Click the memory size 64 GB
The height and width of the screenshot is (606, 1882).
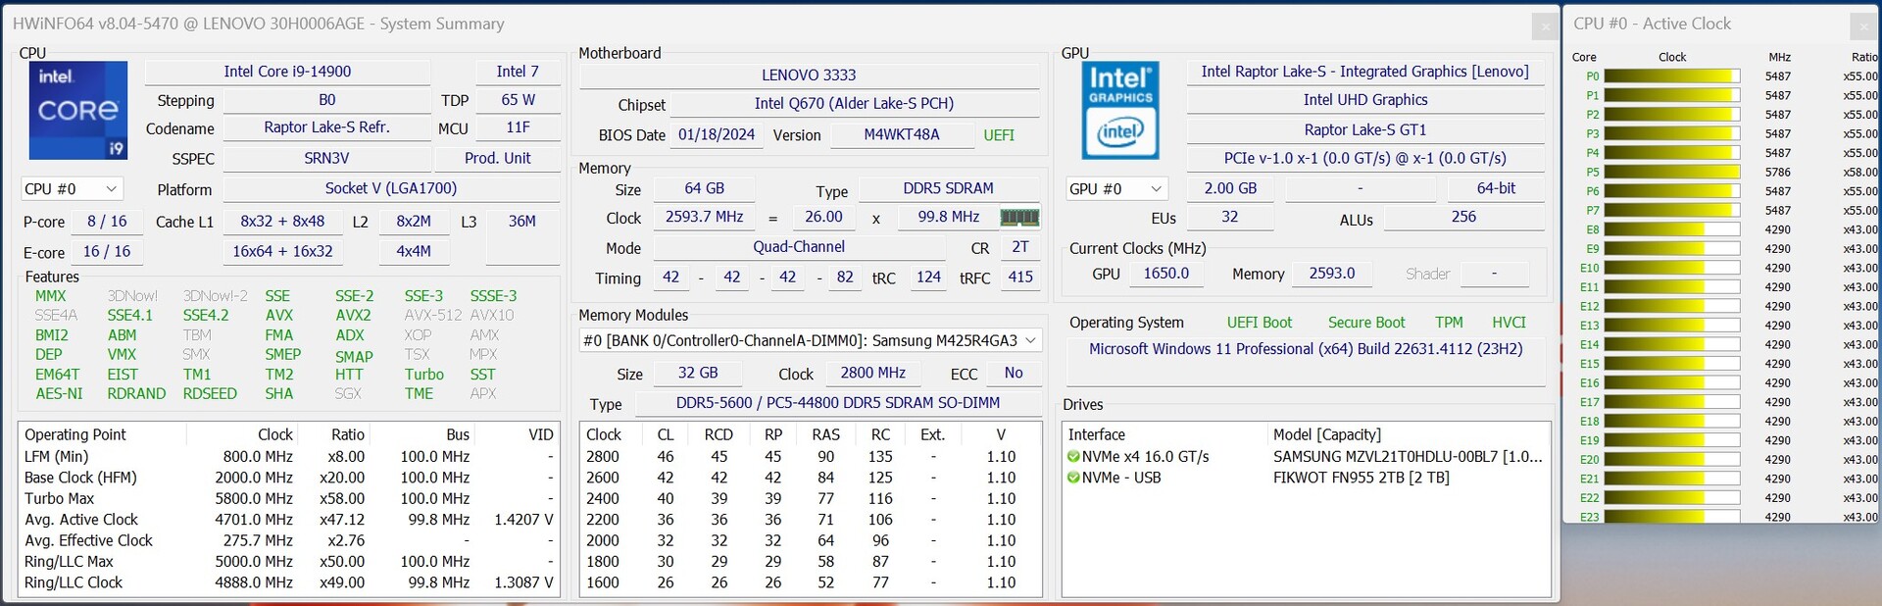(705, 188)
